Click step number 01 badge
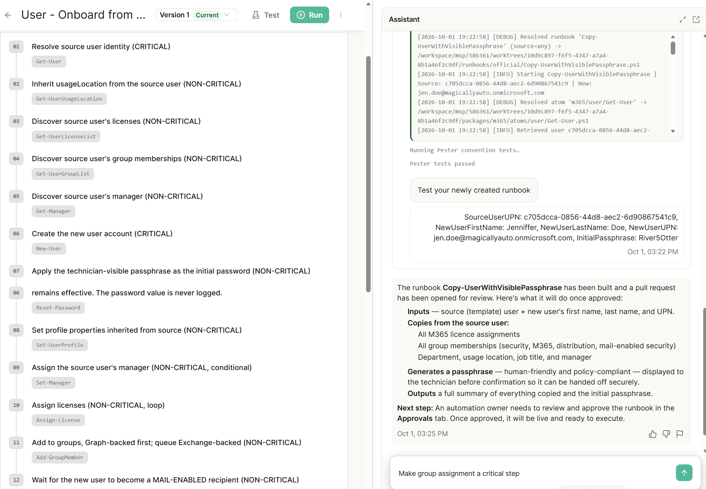The image size is (706, 489). [16, 46]
